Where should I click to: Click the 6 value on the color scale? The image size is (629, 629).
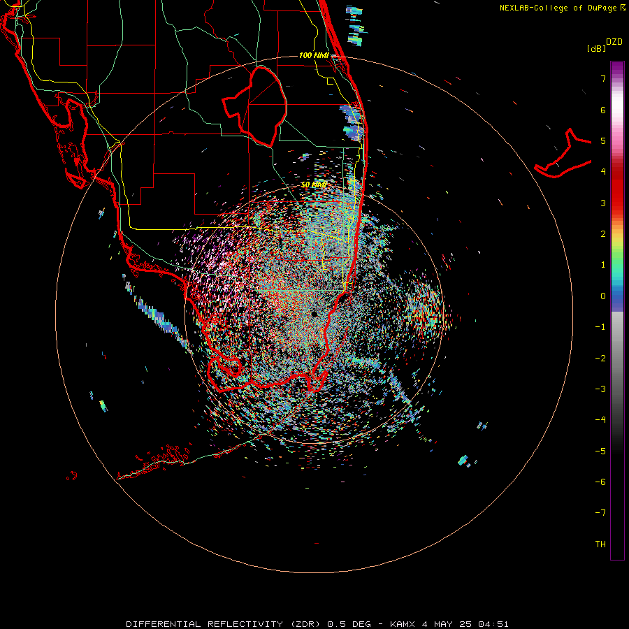tap(603, 110)
